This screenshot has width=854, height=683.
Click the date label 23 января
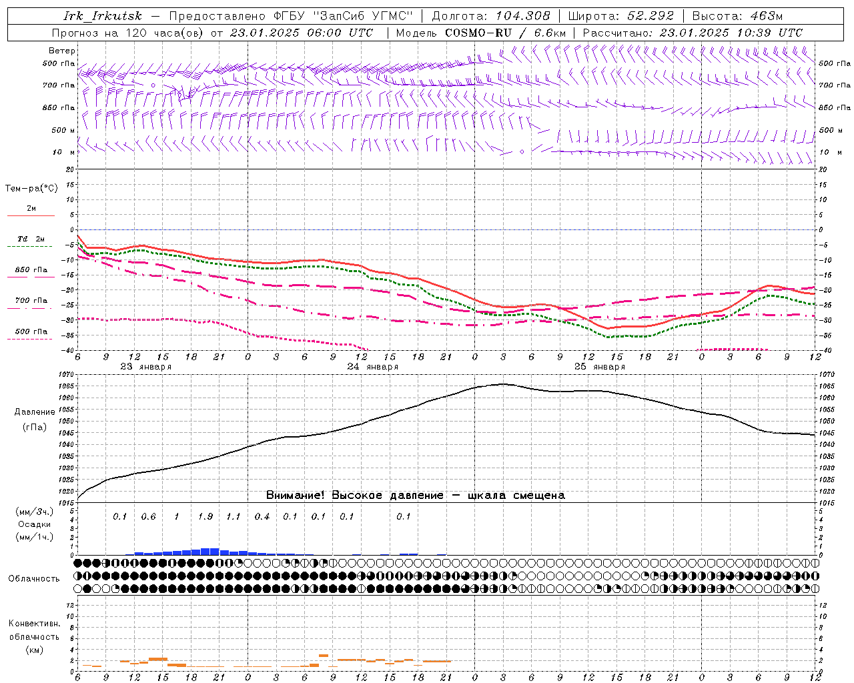click(x=145, y=367)
